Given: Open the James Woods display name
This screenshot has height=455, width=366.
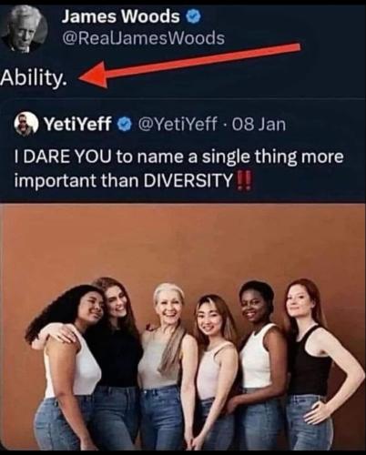Looking at the screenshot, I should click(121, 17).
